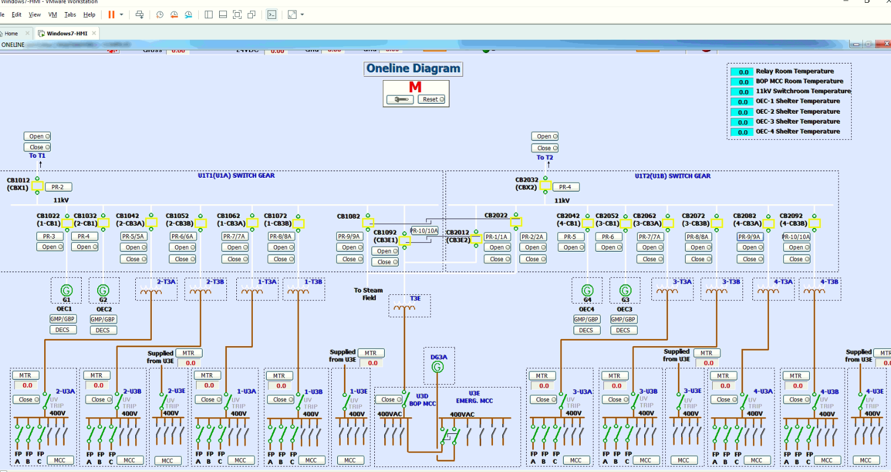Revert the VM to its previous snapshot
Image resolution: width=891 pixels, height=472 pixels.
pos(174,15)
